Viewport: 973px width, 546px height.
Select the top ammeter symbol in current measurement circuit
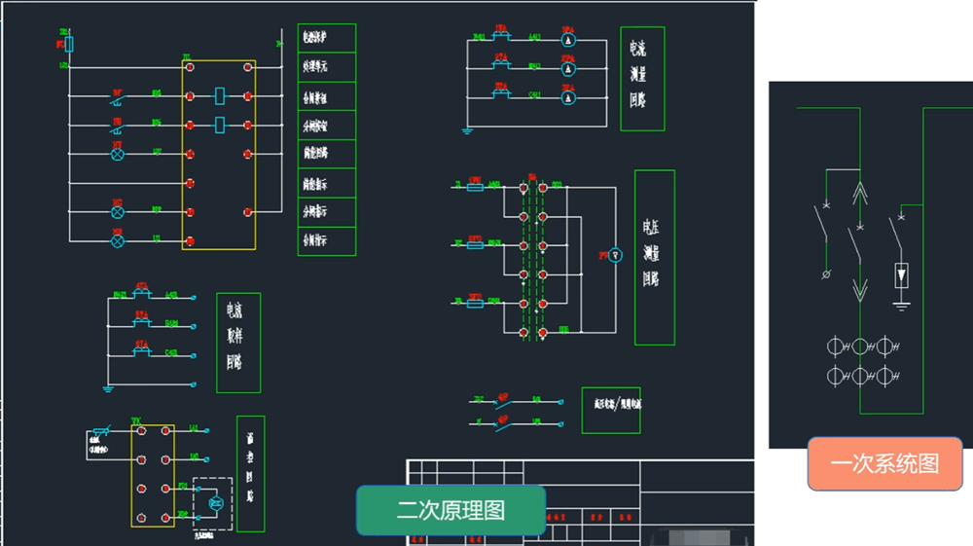569,40
